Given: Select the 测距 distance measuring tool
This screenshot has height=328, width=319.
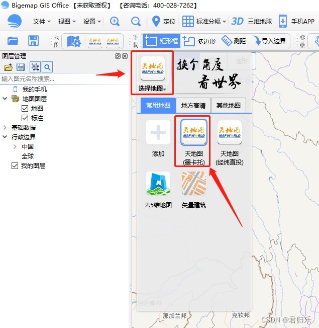Looking at the screenshot, I should 234,41.
